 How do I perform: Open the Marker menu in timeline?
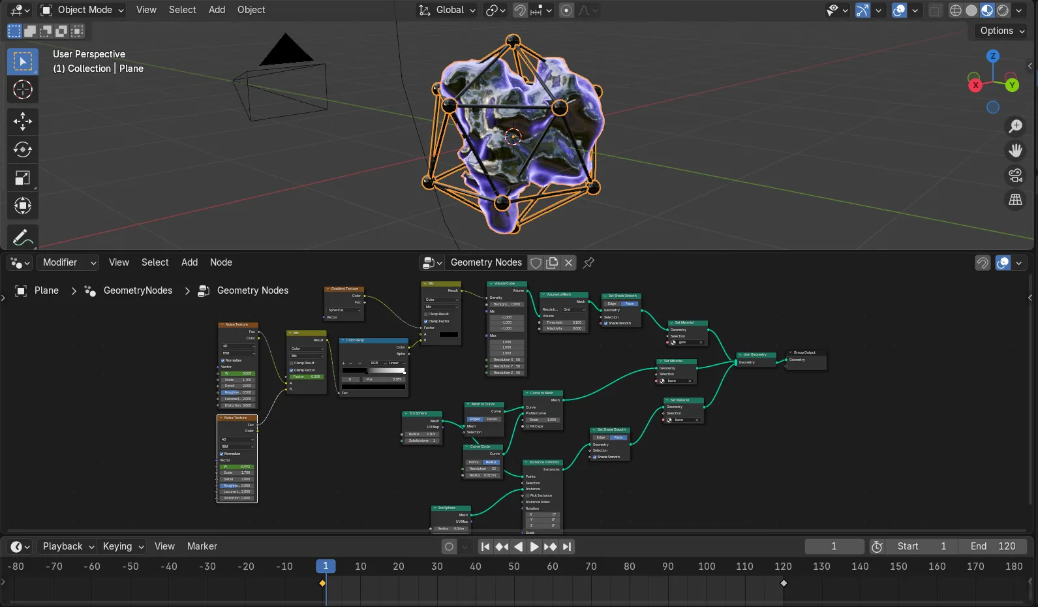[202, 546]
